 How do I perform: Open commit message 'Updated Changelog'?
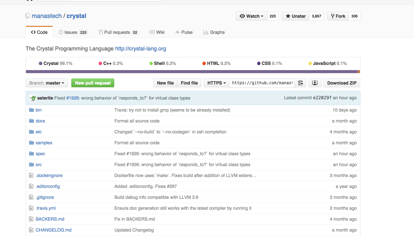coord(134,230)
